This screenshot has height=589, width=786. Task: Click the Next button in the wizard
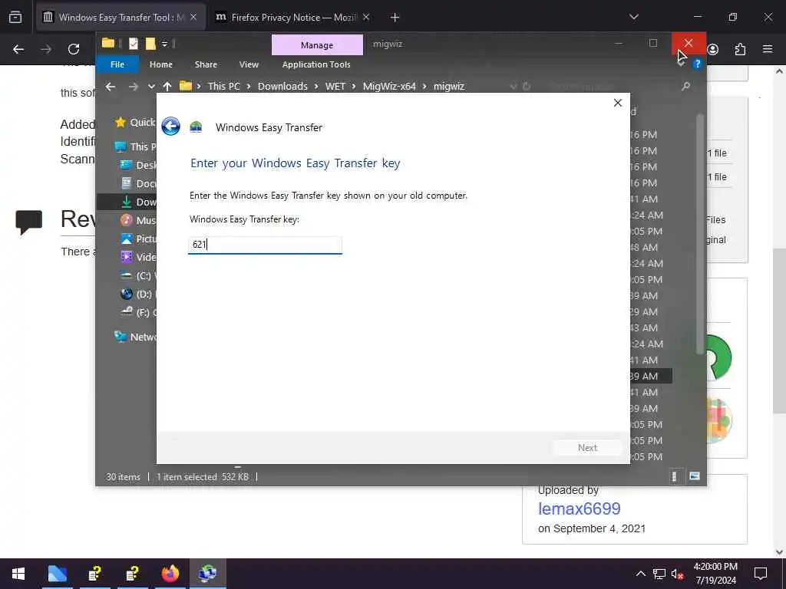coord(587,448)
